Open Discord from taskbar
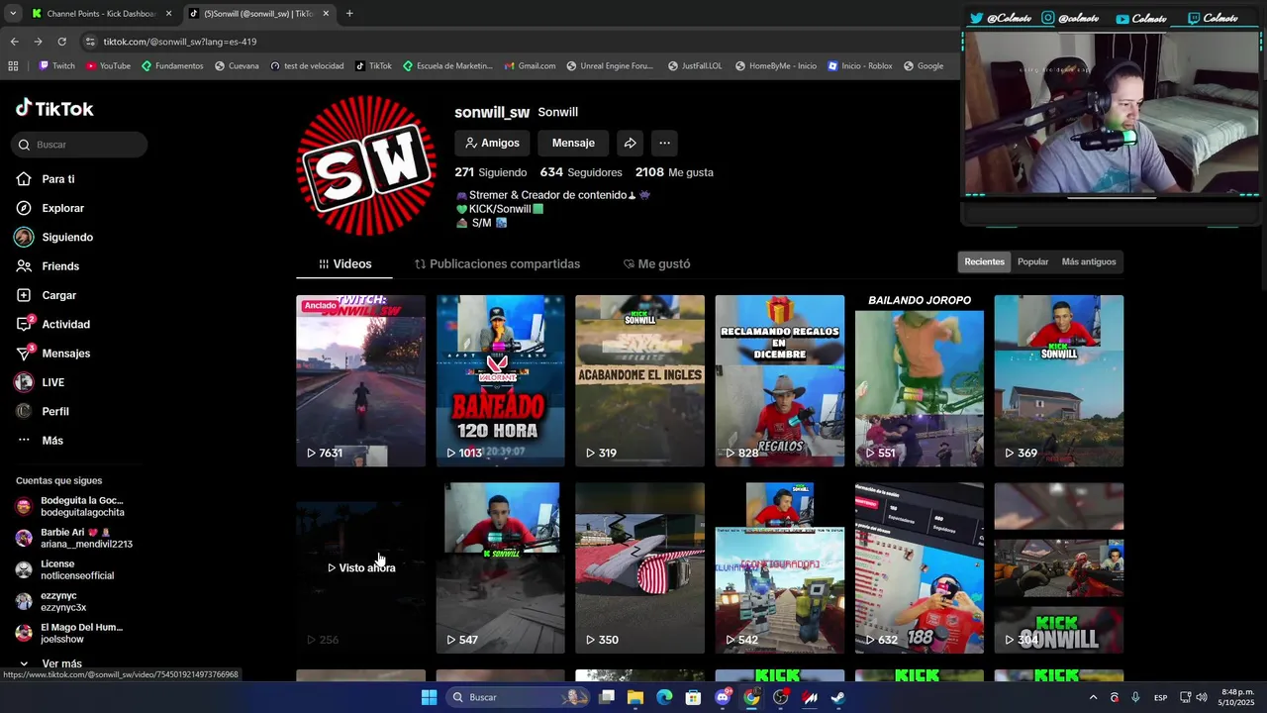 tap(723, 697)
